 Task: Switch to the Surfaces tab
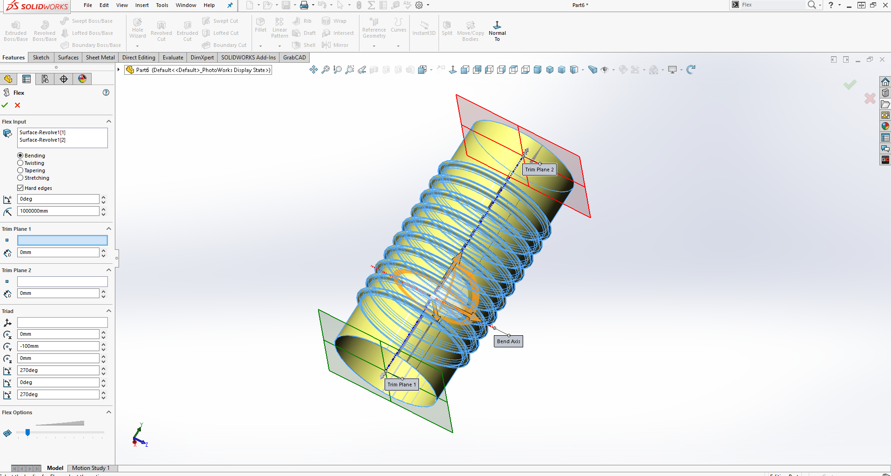tap(68, 58)
